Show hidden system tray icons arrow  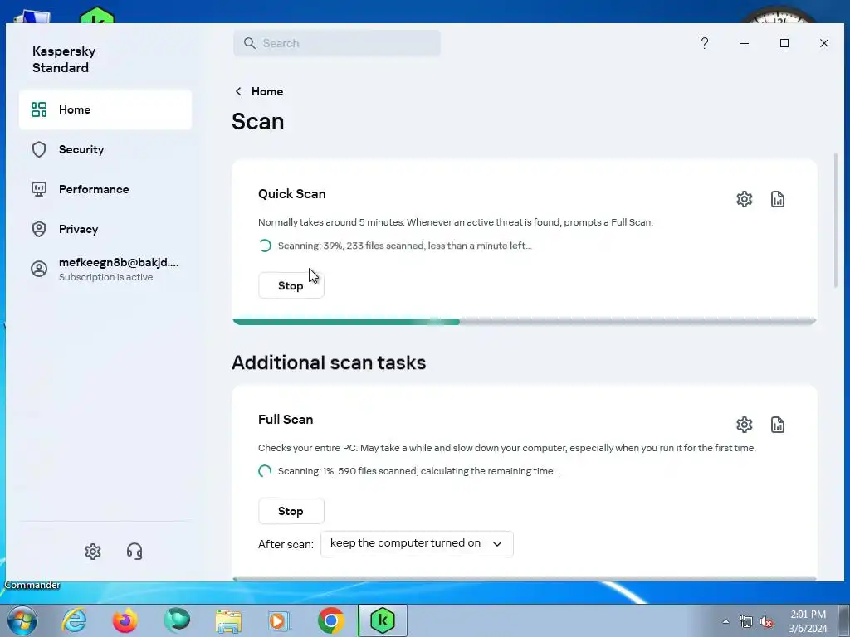pyautogui.click(x=725, y=621)
